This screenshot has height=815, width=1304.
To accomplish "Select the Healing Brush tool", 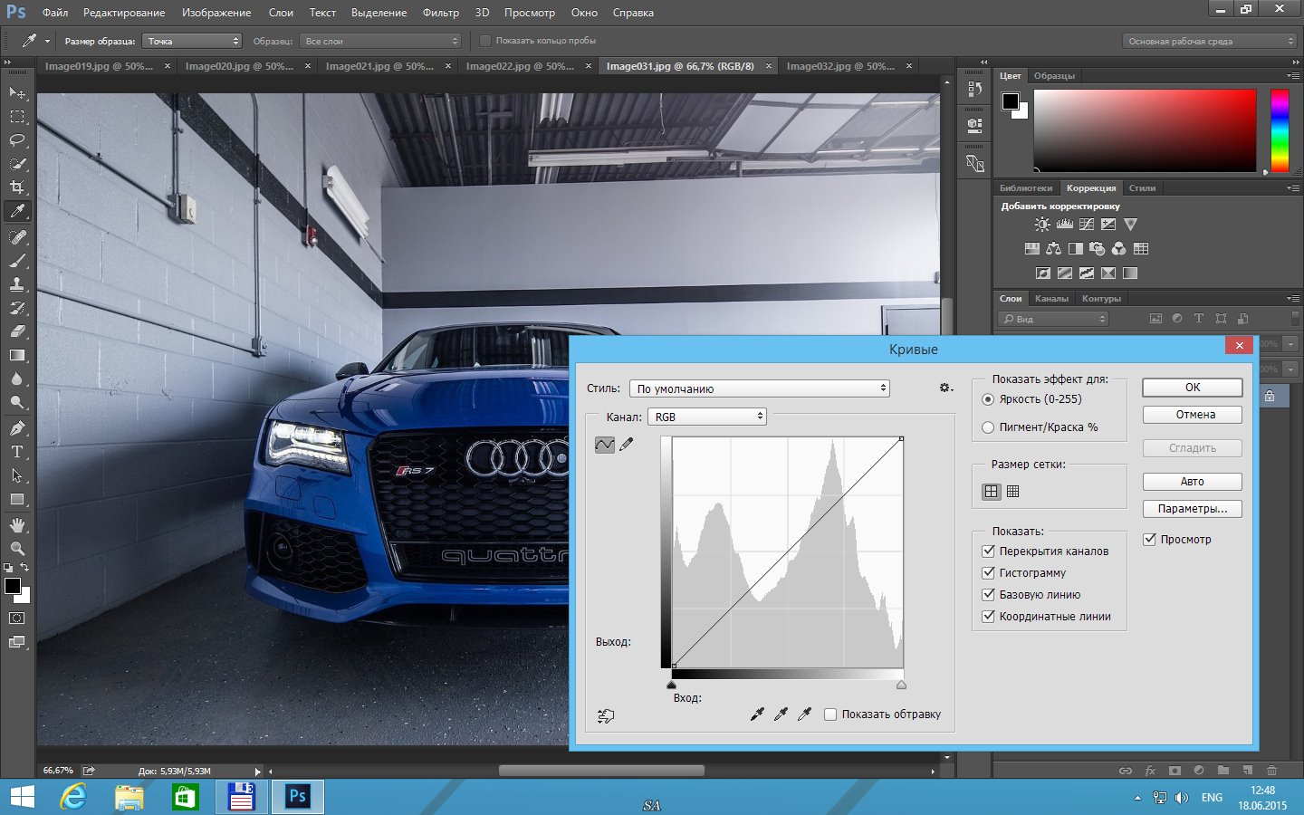I will pyautogui.click(x=17, y=237).
